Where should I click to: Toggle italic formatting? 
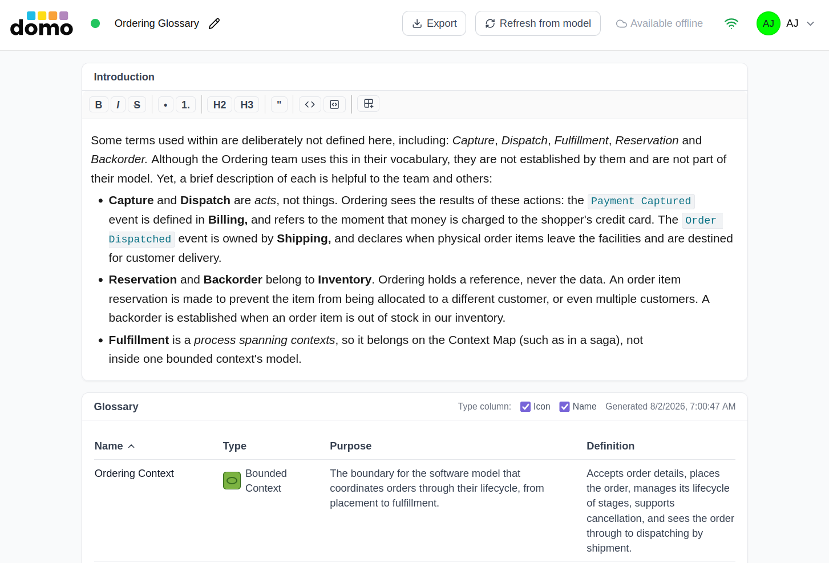[x=118, y=104]
